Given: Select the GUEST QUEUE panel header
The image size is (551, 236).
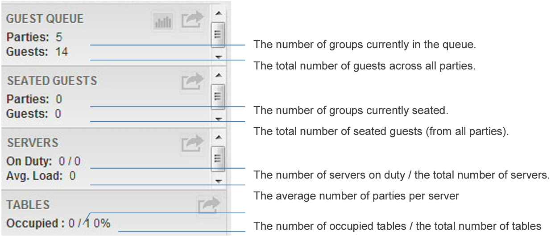Looking at the screenshot, I should coord(45,19).
